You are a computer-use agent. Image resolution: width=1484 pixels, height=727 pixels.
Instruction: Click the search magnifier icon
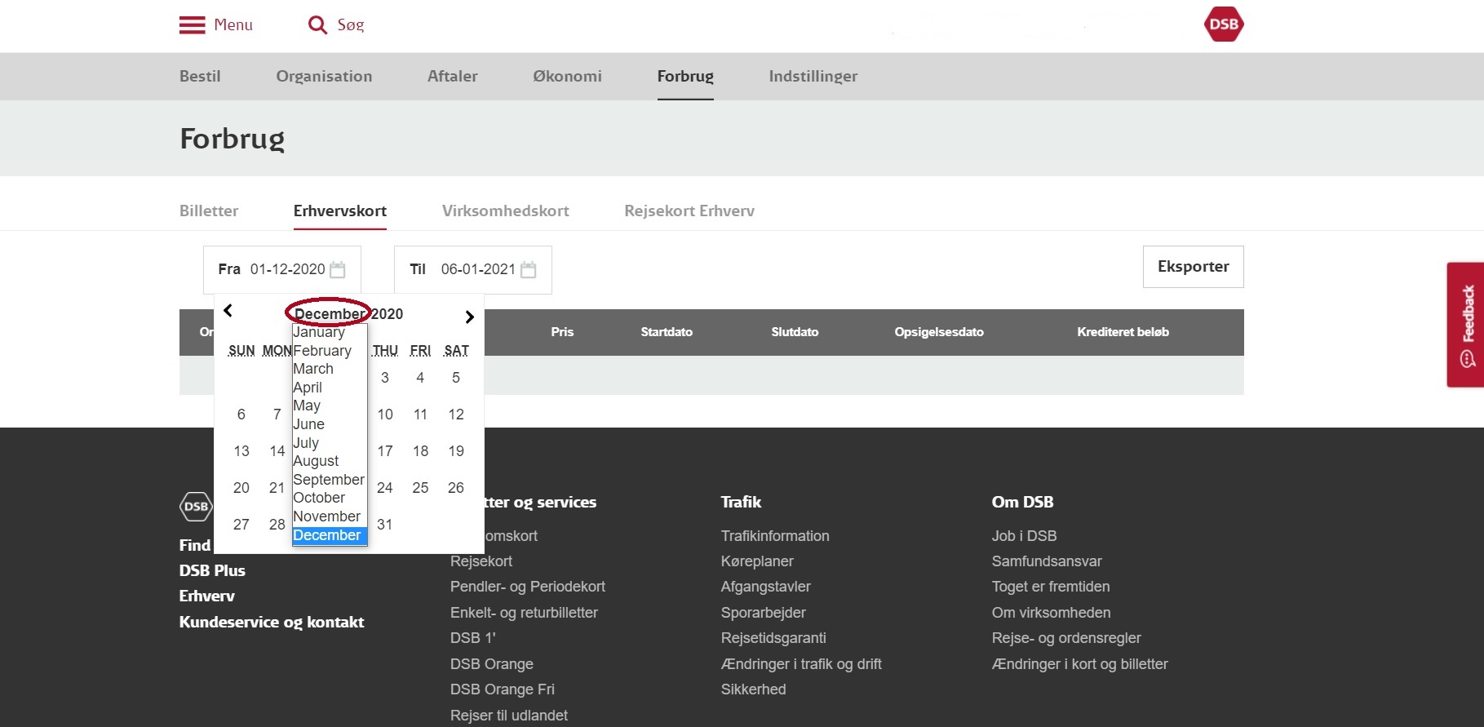[x=317, y=25]
